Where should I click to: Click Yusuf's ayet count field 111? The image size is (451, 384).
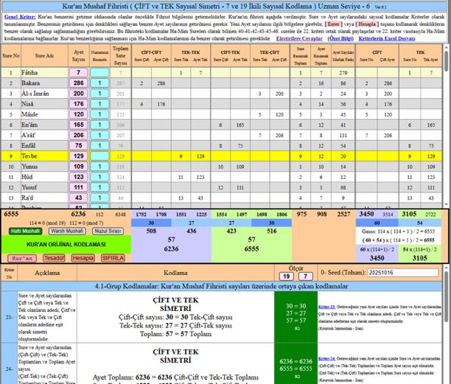79,187
